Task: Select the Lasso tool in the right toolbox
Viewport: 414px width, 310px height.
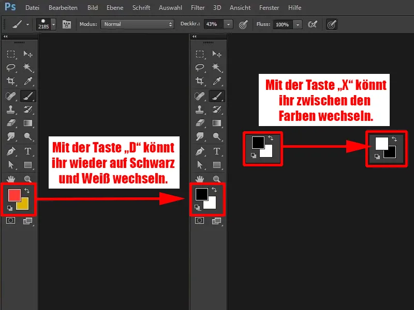Action: [200, 68]
